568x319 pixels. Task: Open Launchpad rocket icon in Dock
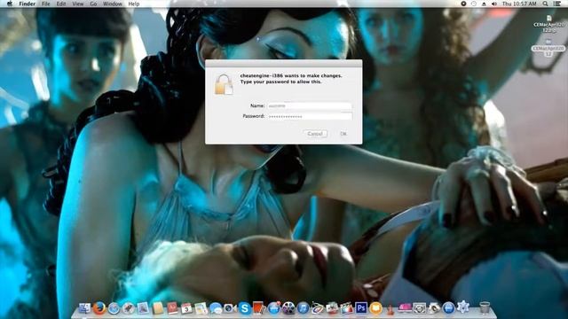128,308
